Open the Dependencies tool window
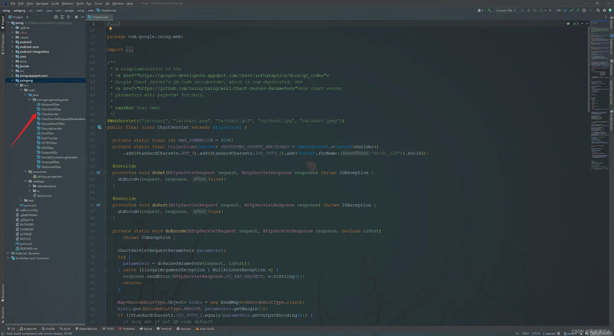This screenshot has height=336, width=614. (x=86, y=329)
